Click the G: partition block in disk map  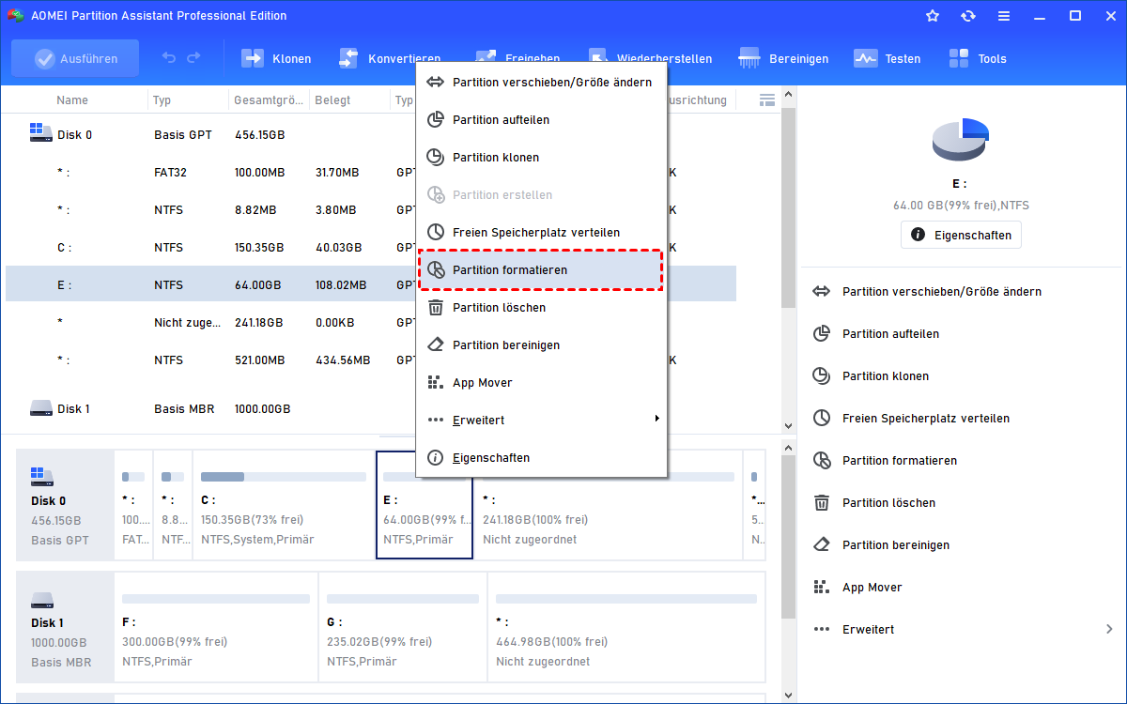[403, 627]
